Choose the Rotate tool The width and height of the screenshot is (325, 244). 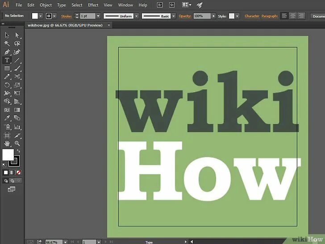(7, 85)
